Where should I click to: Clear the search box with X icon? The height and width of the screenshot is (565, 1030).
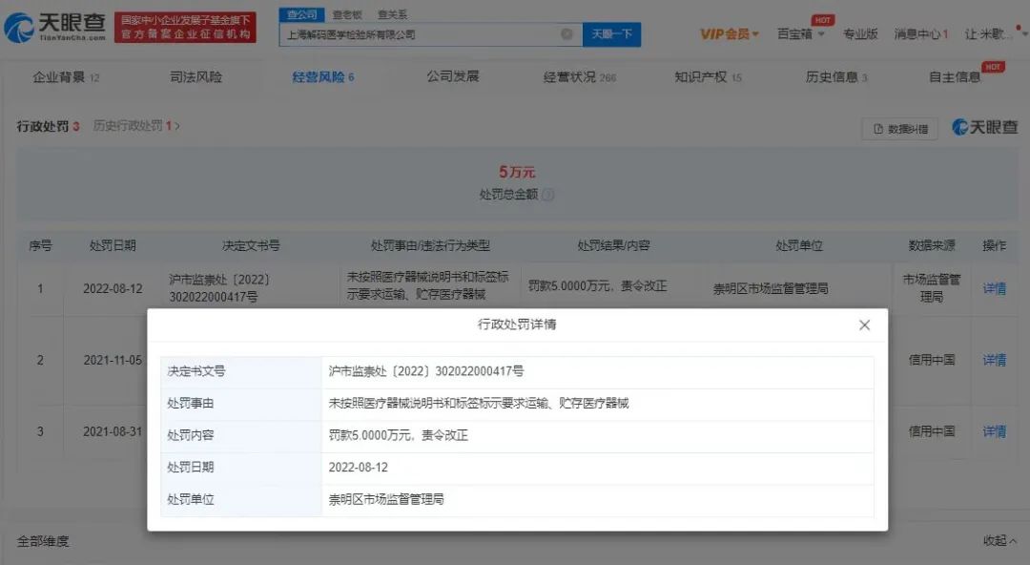(x=566, y=34)
